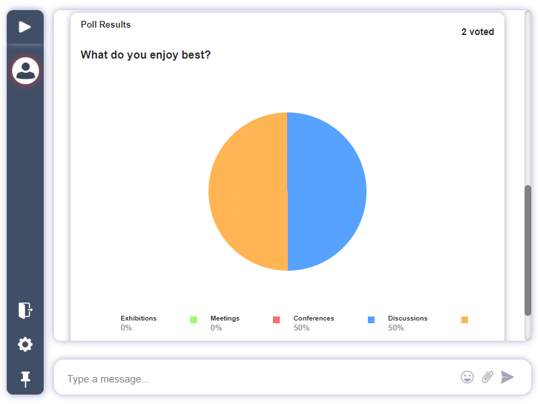This screenshot has height=404, width=538.
Task: Click the leave room door icon
Action: click(25, 310)
